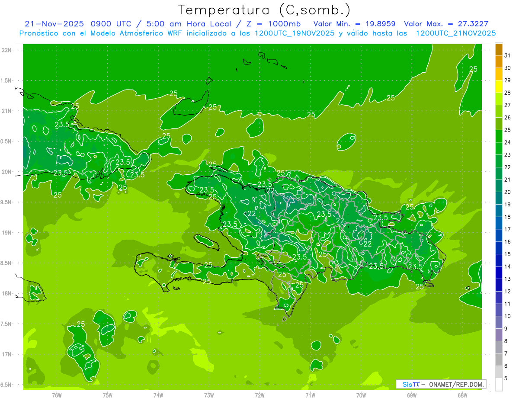Click the 76W longitude axis label
This screenshot has width=519, height=401.
(57, 395)
